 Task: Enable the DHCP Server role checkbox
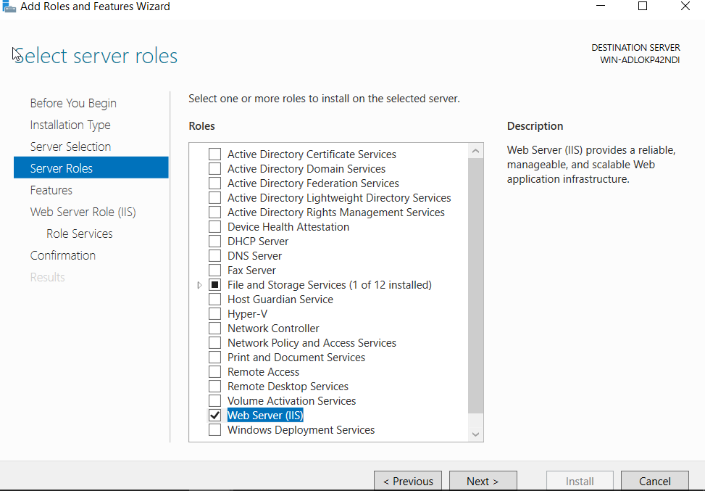click(214, 242)
